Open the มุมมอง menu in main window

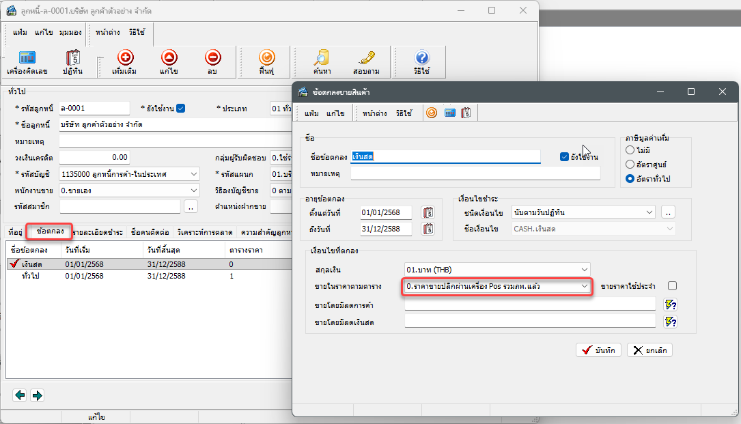(70, 32)
